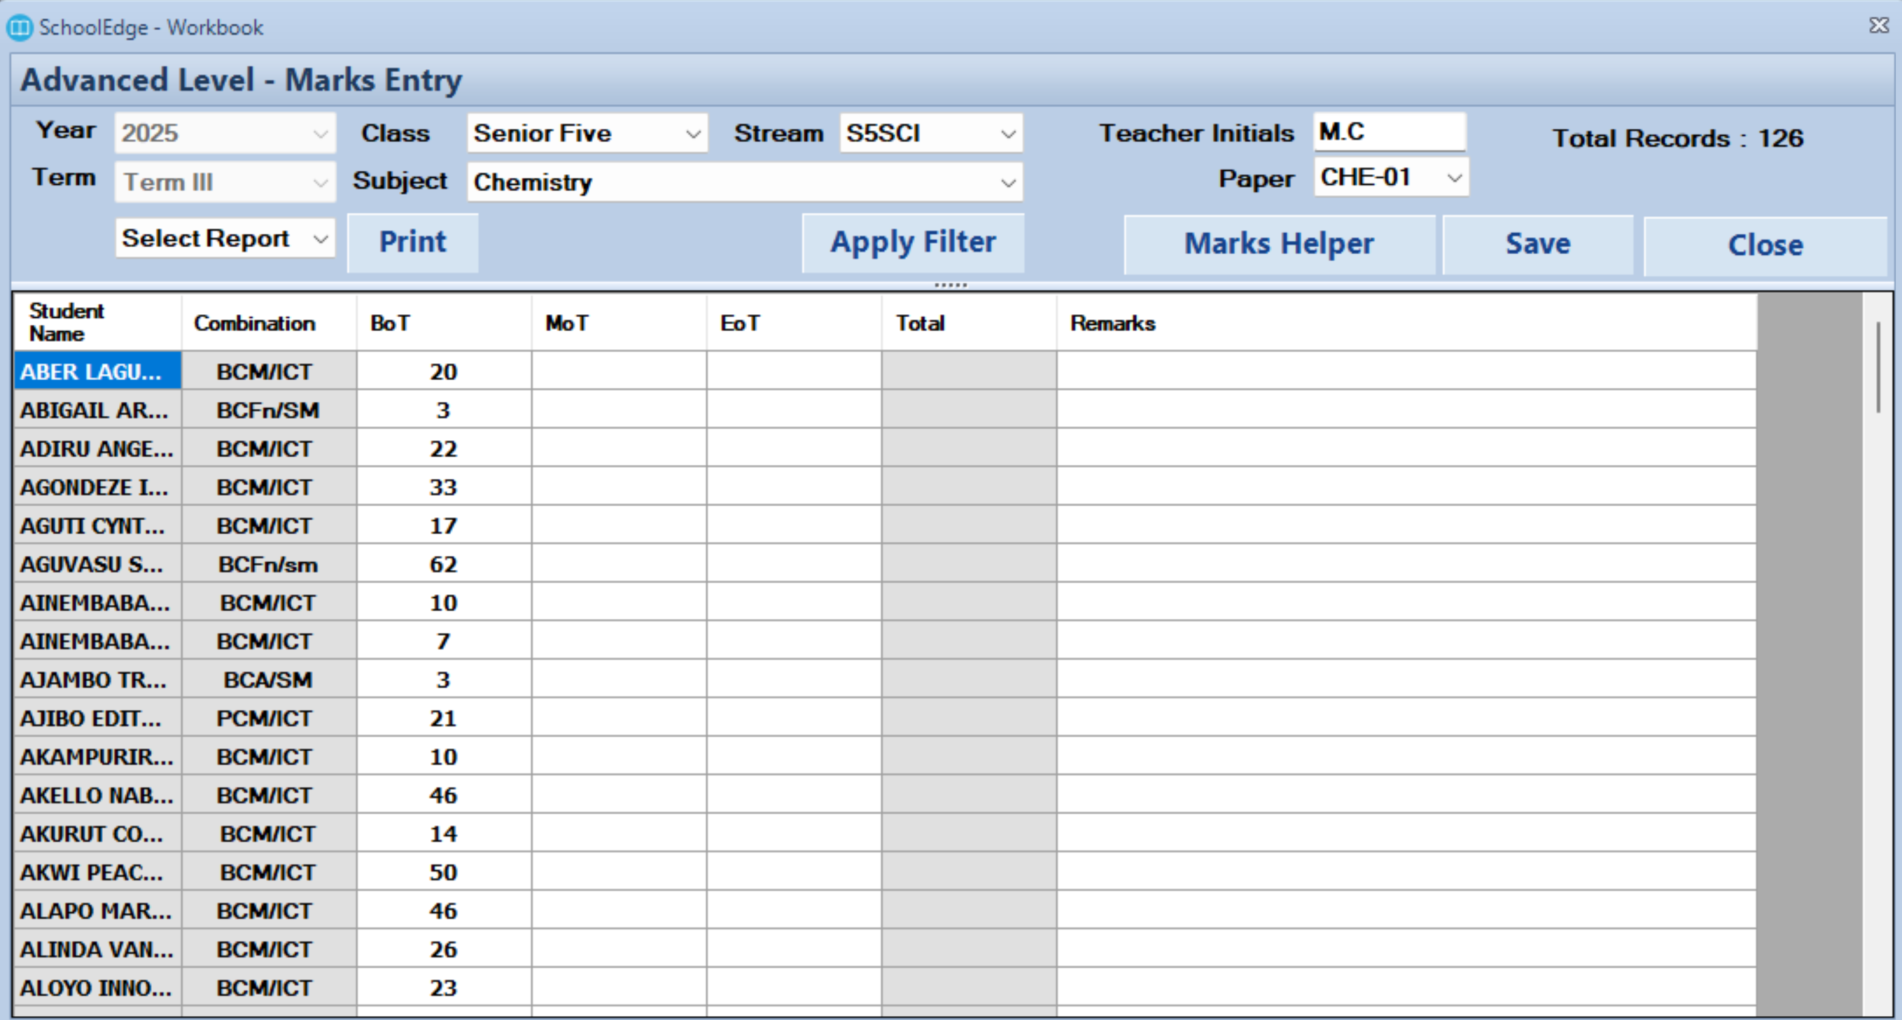
Task: Click the Remarks cell for ABIGAIL AR
Action: 1405,411
